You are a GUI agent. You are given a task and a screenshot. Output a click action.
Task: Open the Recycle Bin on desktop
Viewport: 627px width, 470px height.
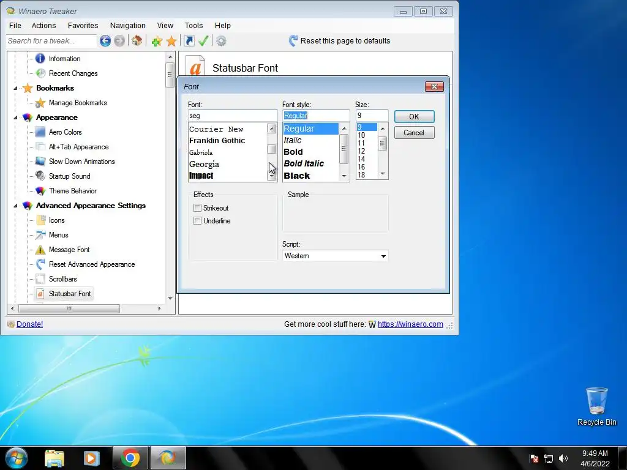click(596, 406)
